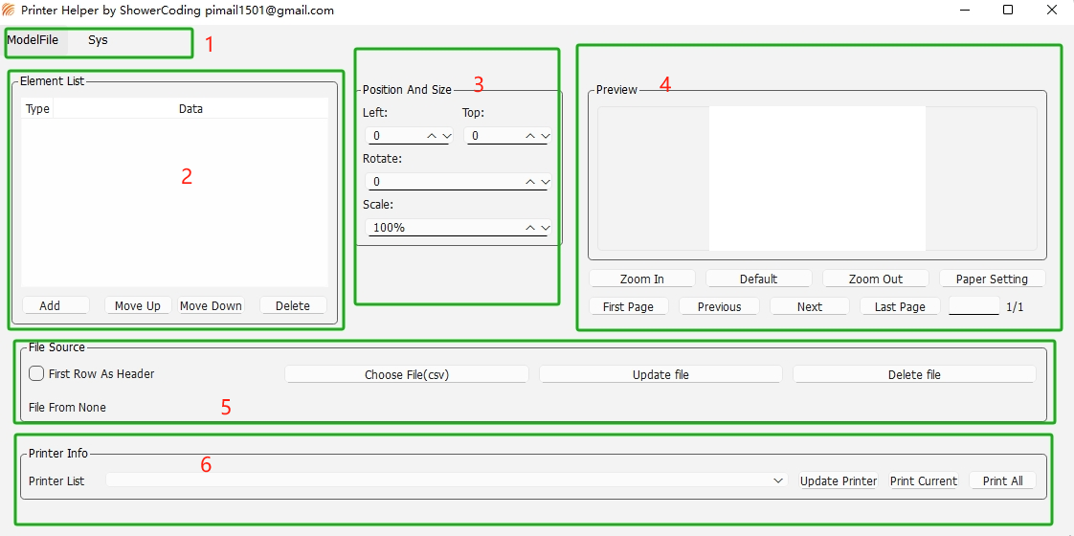Decrease the Rotate value with down arrow
This screenshot has height=536, width=1074.
tap(546, 182)
